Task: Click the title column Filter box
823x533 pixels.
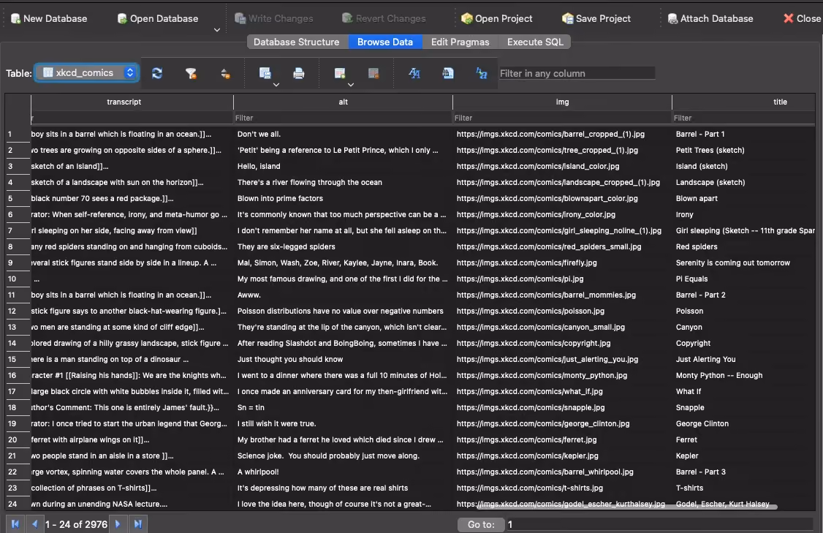Action: pos(744,118)
